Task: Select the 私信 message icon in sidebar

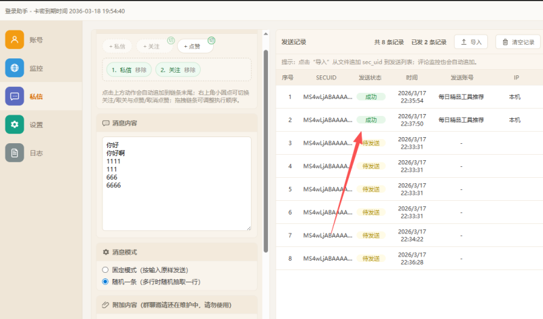Action: click(x=14, y=96)
